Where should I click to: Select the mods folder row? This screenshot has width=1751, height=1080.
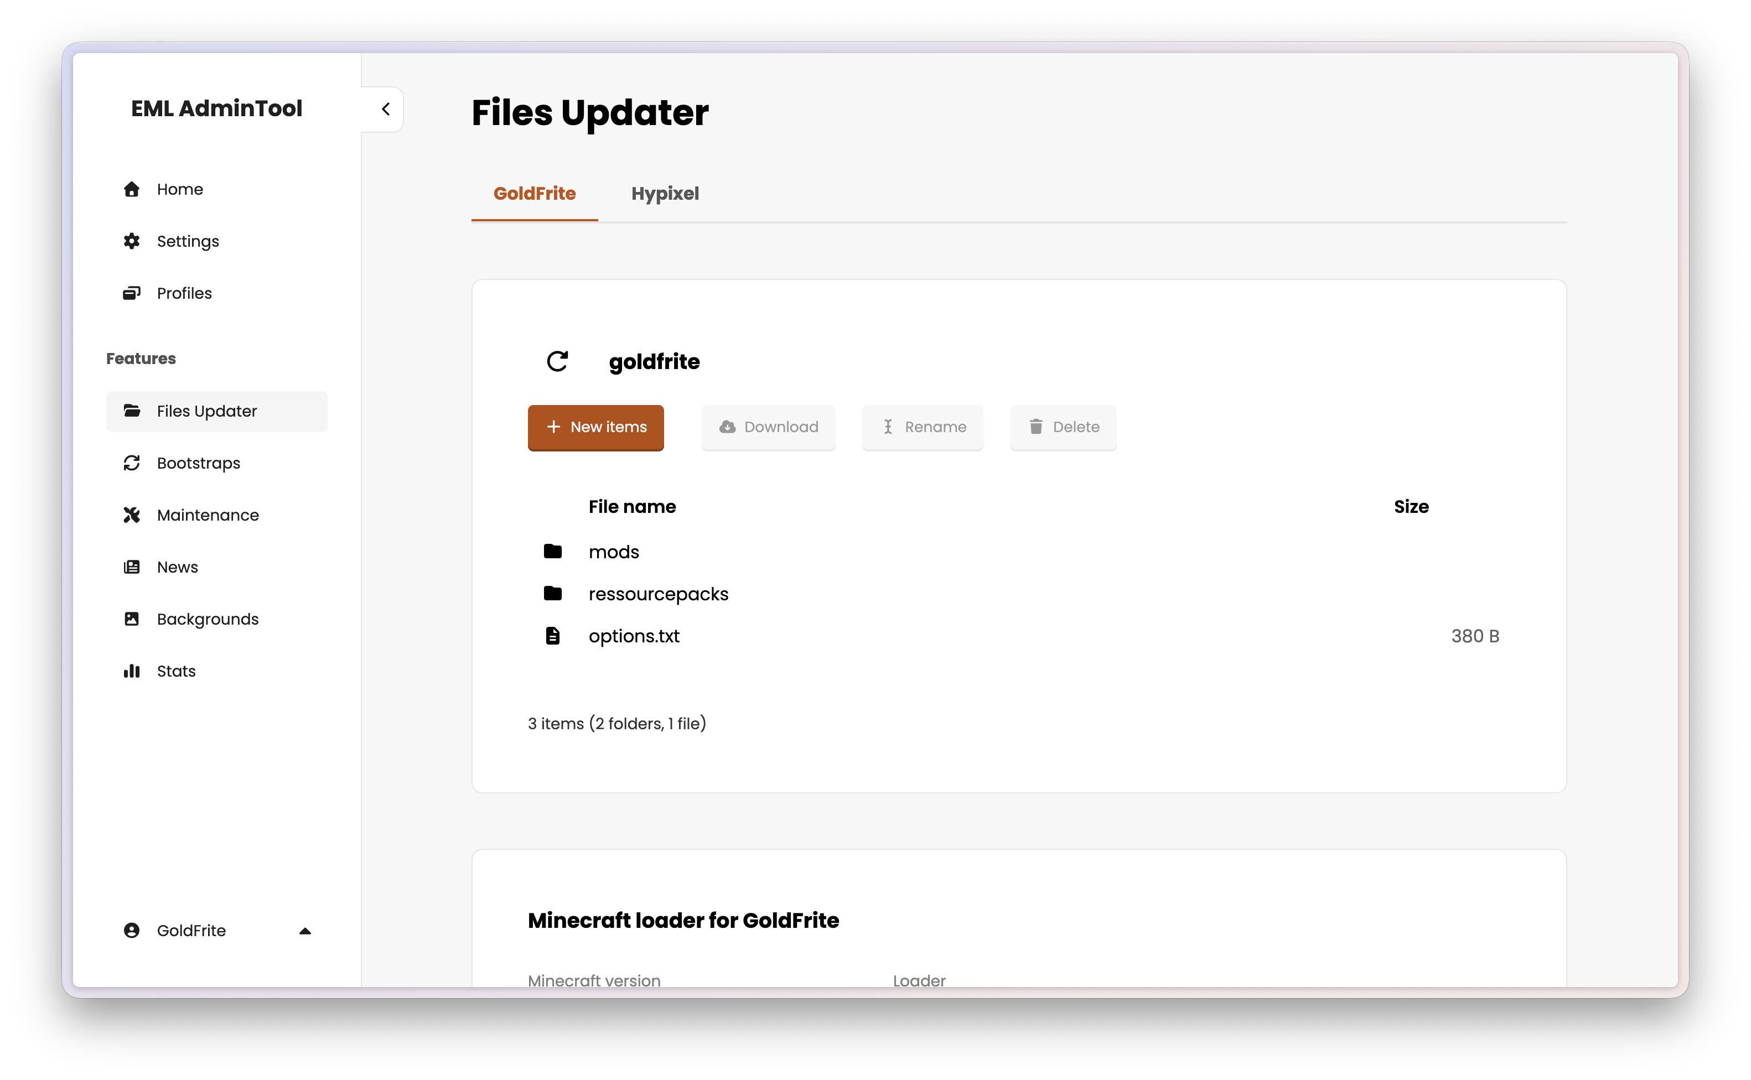614,551
